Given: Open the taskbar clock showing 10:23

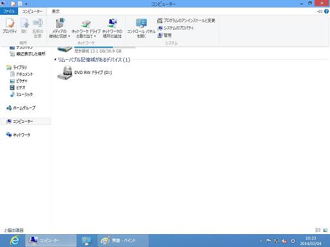Looking at the screenshot, I should (x=311, y=241).
